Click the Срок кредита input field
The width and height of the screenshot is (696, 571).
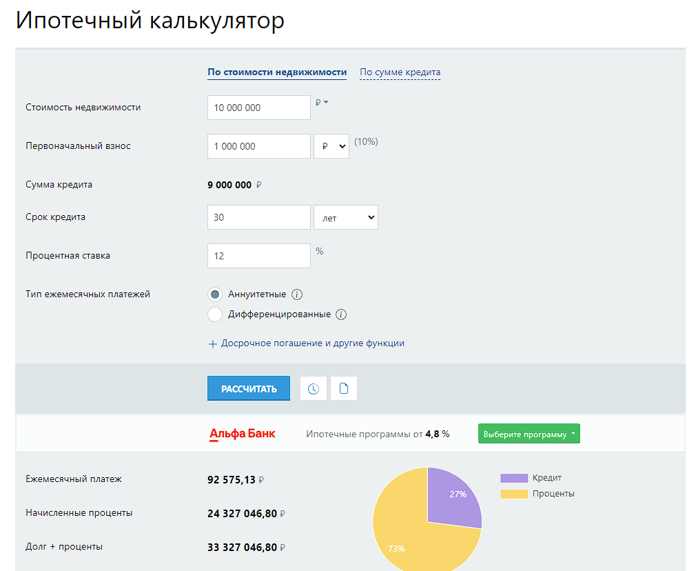[259, 217]
